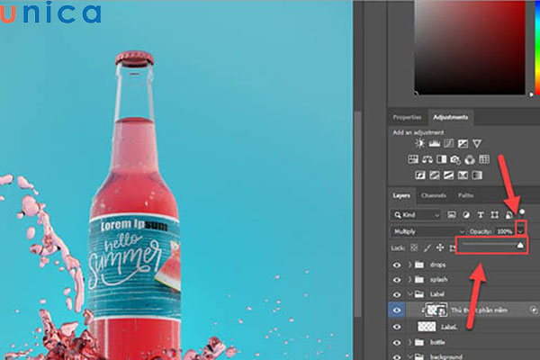Open the Kind filter dropdown
Viewport: 540px width, 360px height.
(x=416, y=215)
